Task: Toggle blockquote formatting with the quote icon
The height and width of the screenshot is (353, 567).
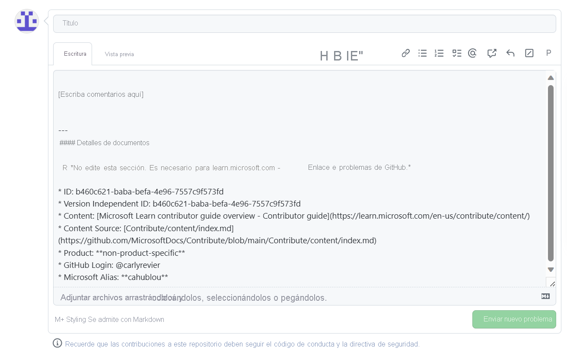Action: click(x=358, y=56)
